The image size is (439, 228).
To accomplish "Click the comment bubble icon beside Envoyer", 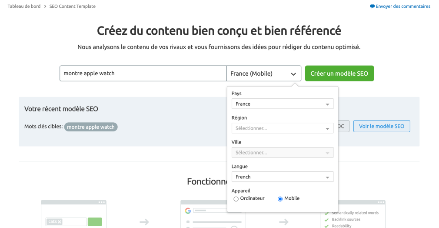I will (x=372, y=7).
